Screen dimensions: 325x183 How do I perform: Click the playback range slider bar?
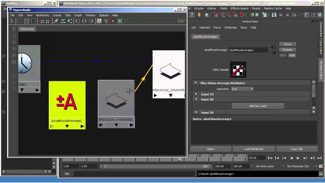pos(156,166)
